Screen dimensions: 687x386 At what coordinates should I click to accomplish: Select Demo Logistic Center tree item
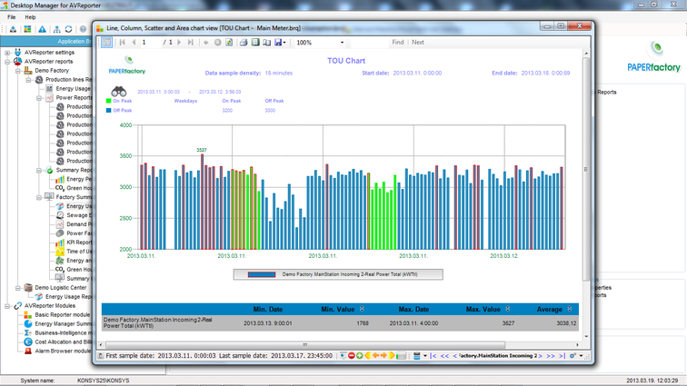[x=61, y=288]
